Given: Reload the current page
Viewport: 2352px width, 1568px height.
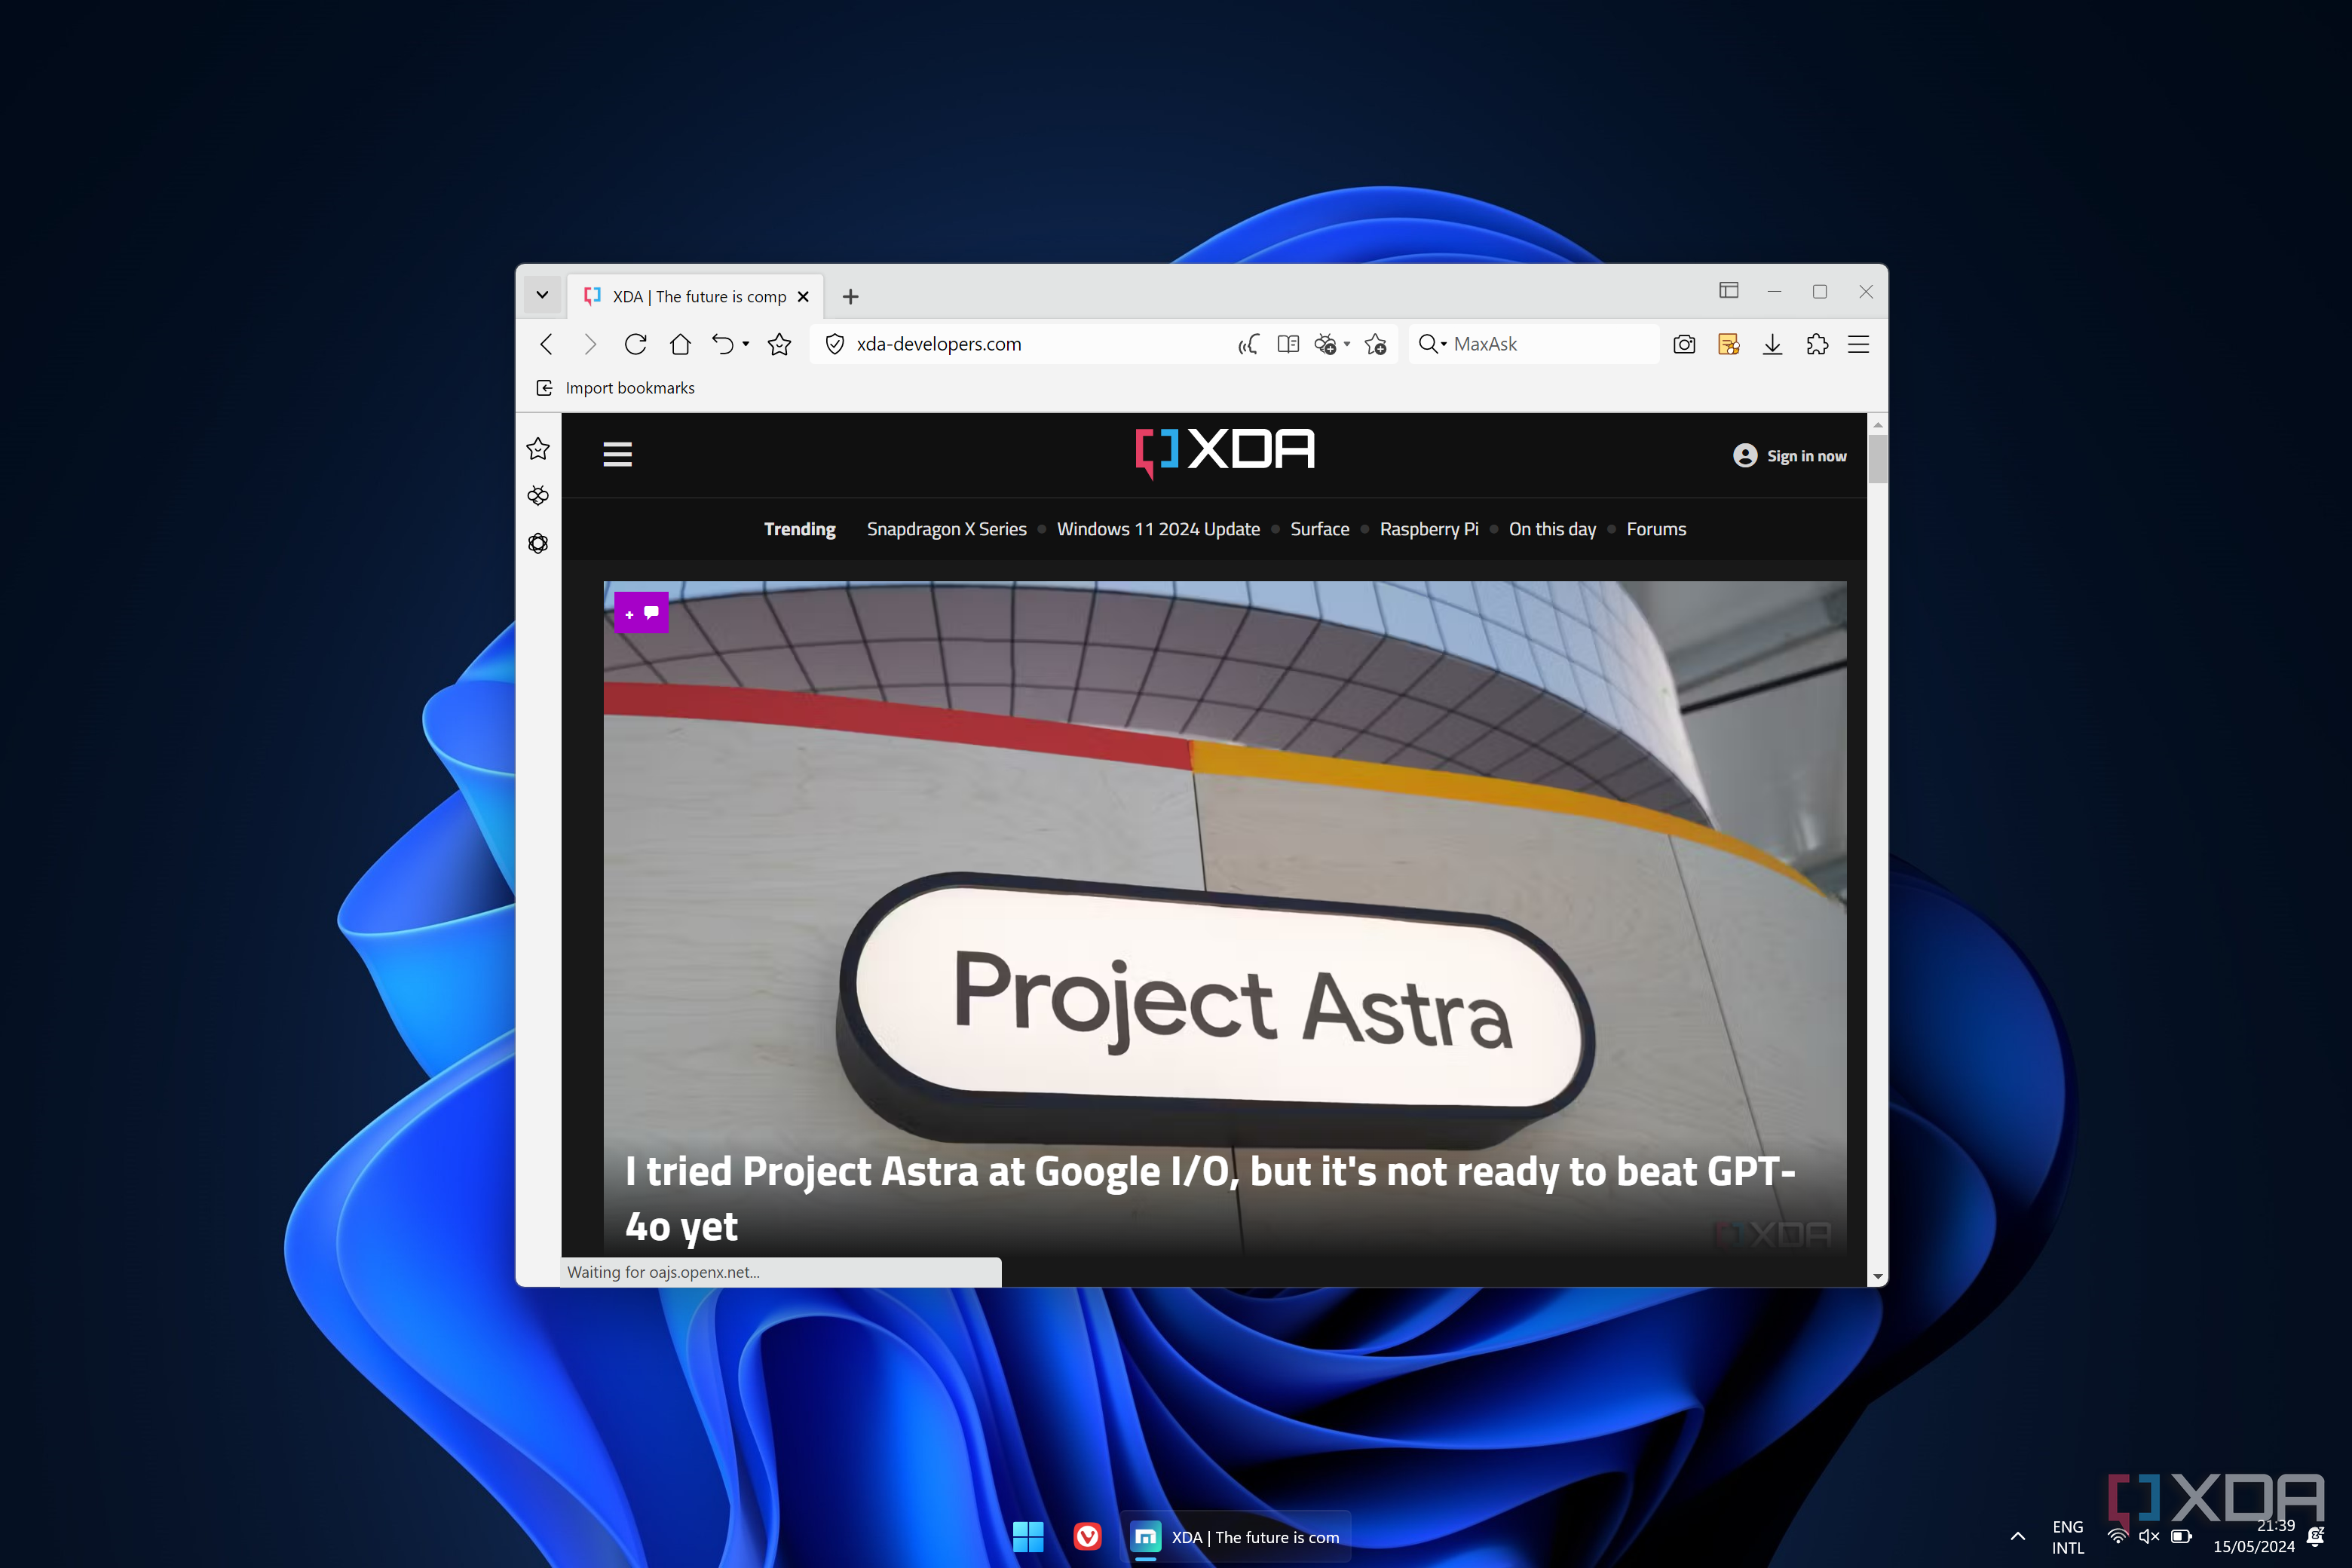Looking at the screenshot, I should (635, 344).
